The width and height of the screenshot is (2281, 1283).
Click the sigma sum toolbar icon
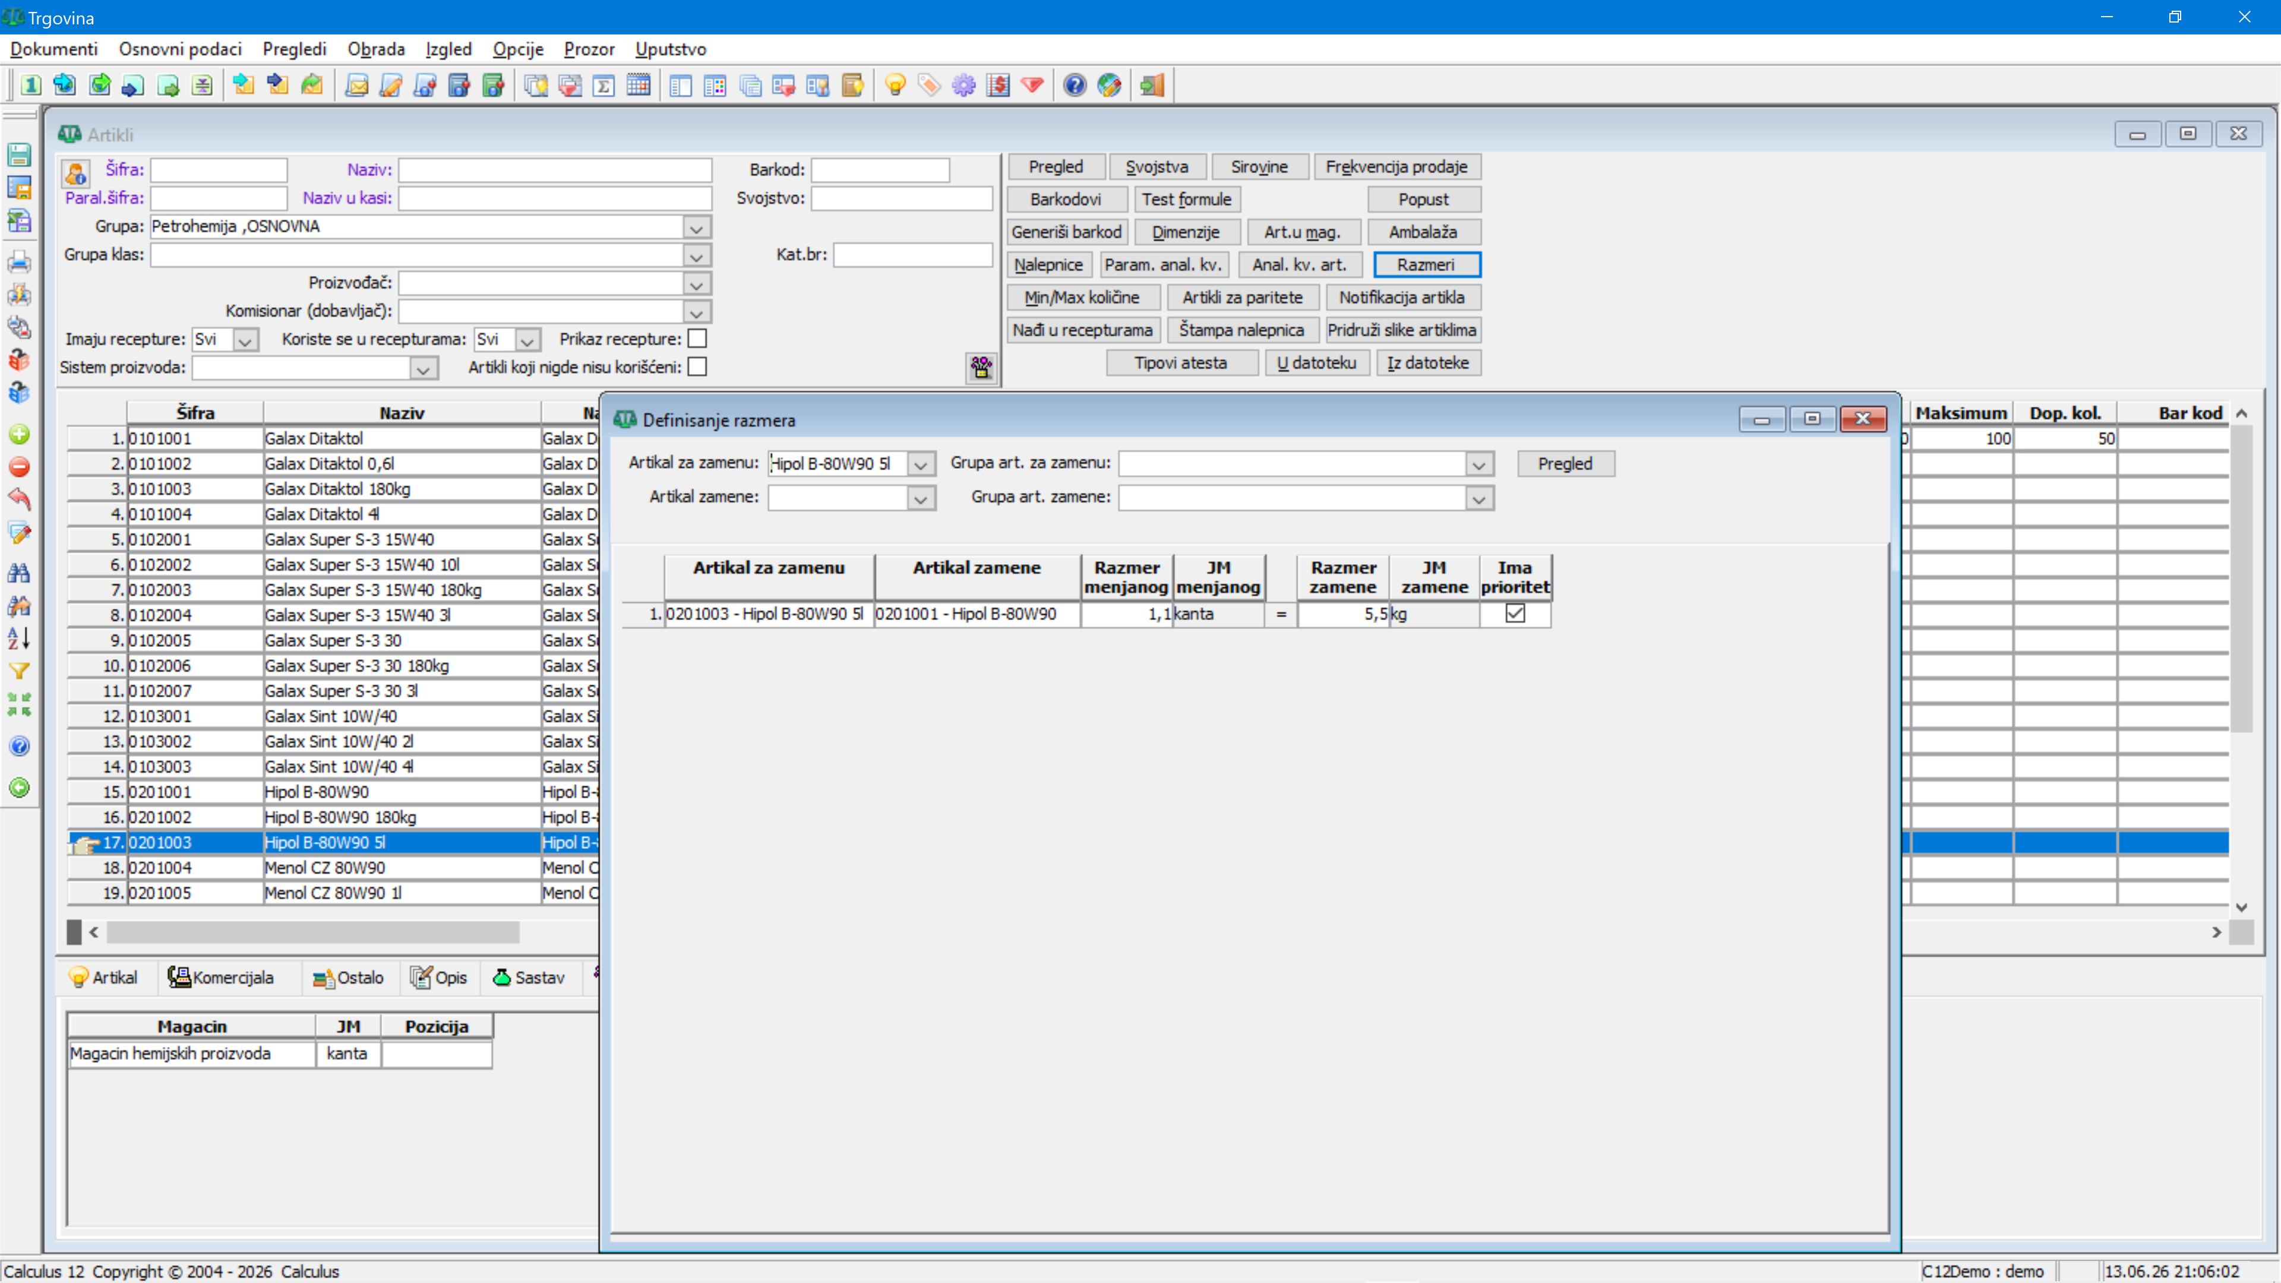pyautogui.click(x=604, y=85)
